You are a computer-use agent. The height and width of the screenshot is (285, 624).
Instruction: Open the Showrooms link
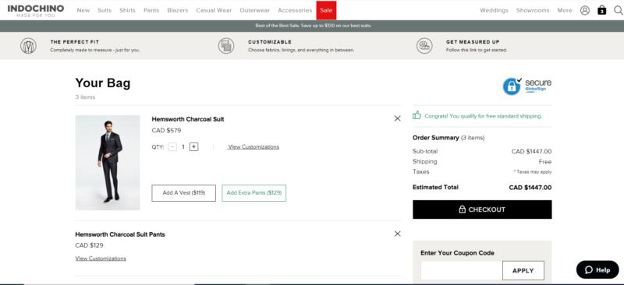point(533,10)
